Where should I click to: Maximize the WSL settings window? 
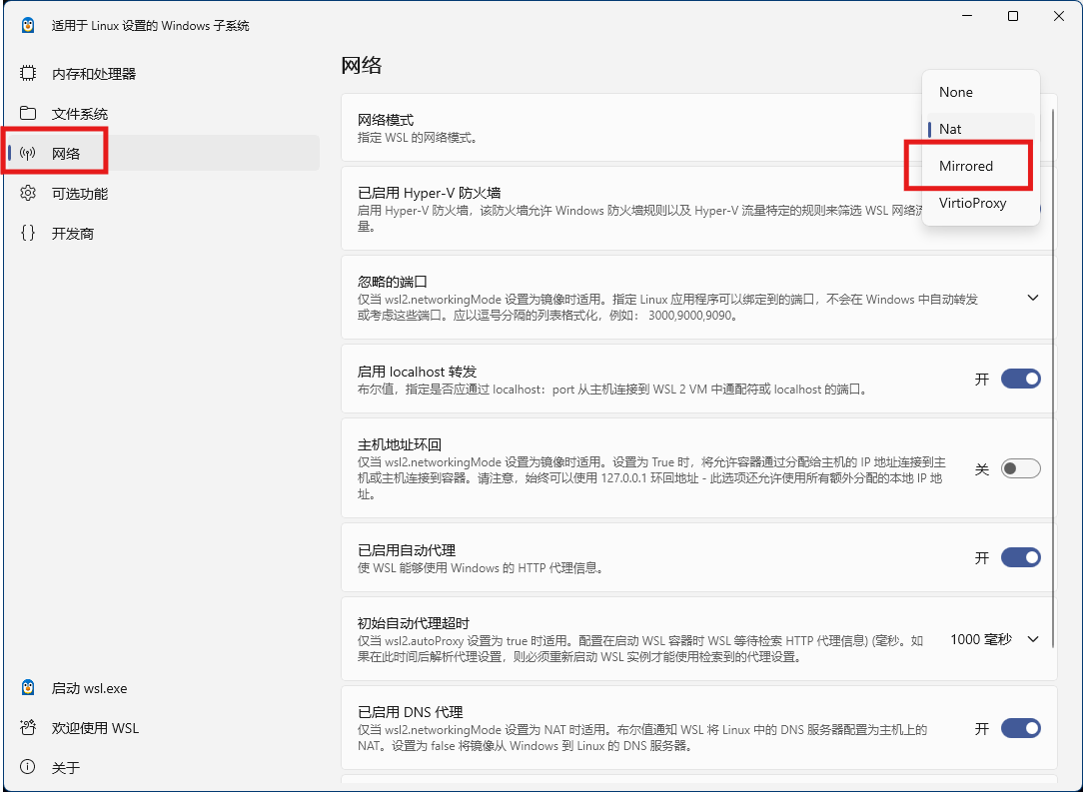1013,16
